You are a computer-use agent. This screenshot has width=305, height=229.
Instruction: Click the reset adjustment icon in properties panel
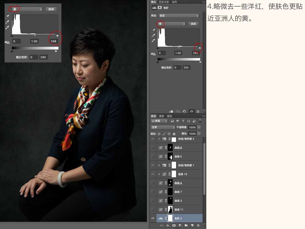pos(184,111)
